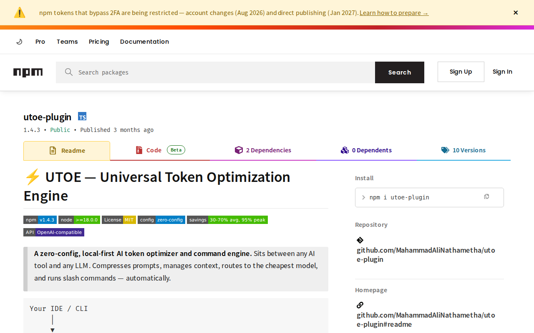The width and height of the screenshot is (534, 333).
Task: Click the black Search button
Action: 400,72
